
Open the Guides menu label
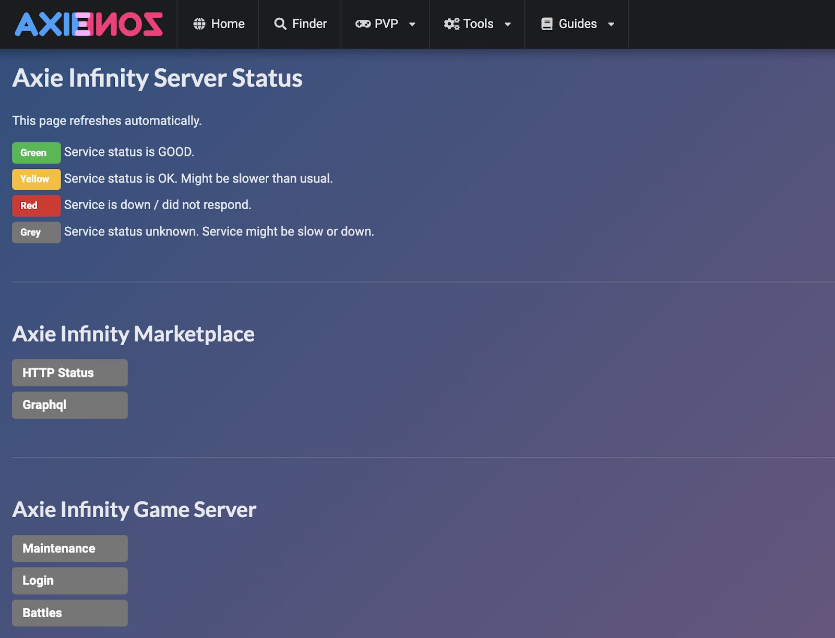click(578, 24)
